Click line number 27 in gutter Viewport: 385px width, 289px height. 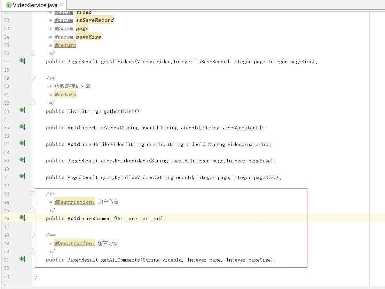click(x=7, y=62)
